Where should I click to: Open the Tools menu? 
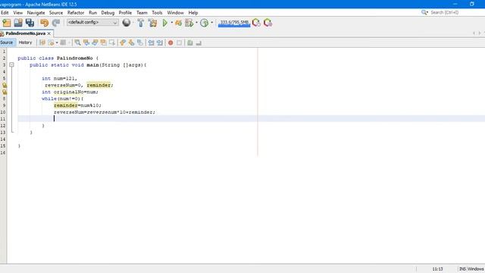click(157, 13)
